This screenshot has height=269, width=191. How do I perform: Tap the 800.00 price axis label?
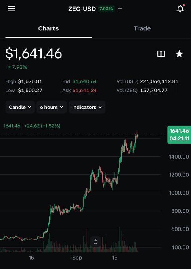pos(180,211)
